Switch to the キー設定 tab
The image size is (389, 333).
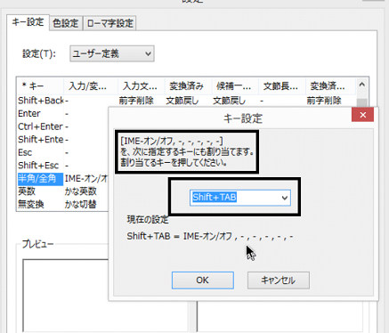point(28,22)
